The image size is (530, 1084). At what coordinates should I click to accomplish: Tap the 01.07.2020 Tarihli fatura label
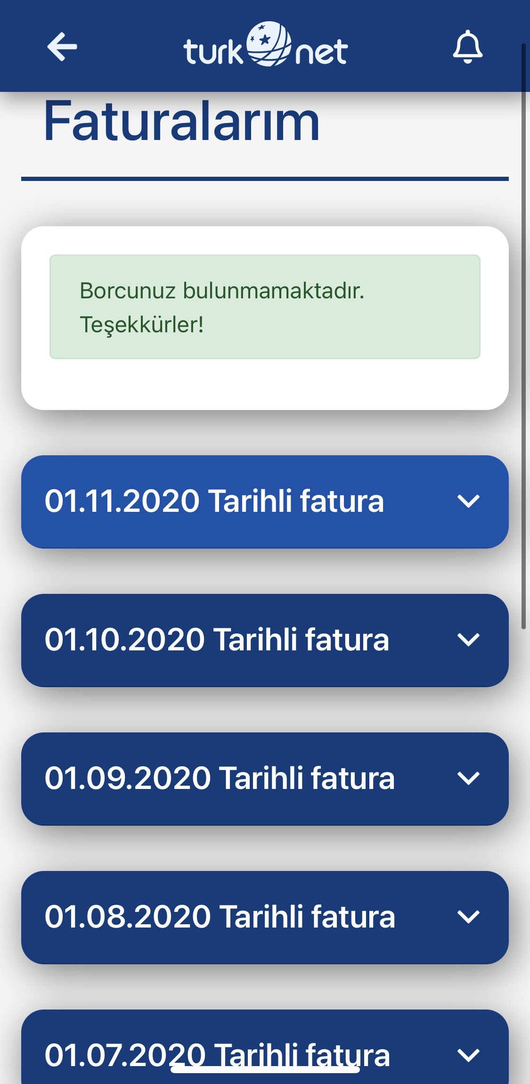(x=217, y=1055)
